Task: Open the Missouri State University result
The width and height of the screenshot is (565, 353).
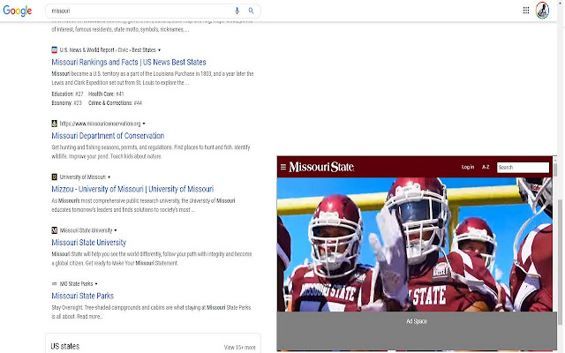Action: pos(88,243)
